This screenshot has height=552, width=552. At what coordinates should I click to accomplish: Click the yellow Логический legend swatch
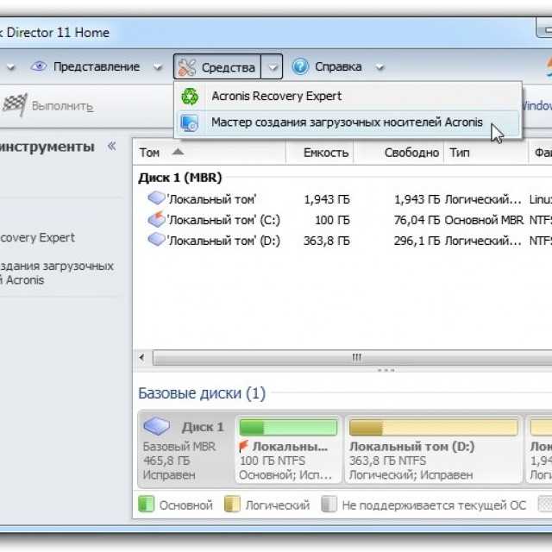click(x=232, y=504)
